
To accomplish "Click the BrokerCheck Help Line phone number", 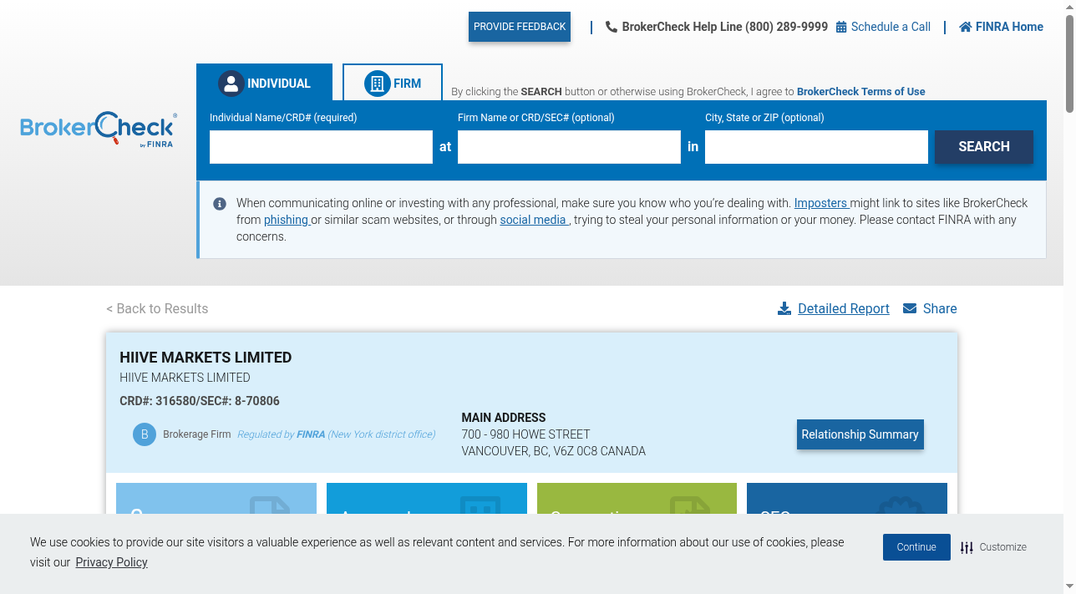I will coord(786,27).
